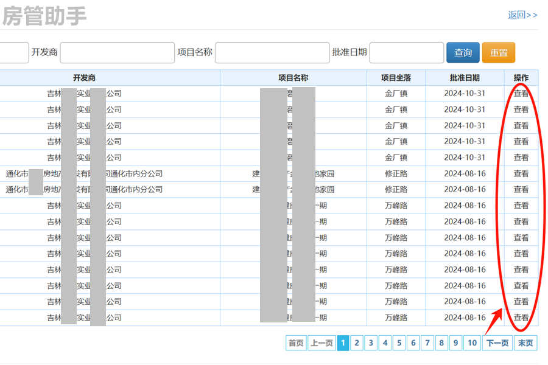Go to page 10 in pagination
Viewport: 548px width, 365px height.
pyautogui.click(x=472, y=343)
